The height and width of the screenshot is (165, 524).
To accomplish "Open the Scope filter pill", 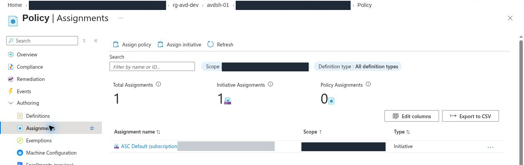I will [255, 67].
